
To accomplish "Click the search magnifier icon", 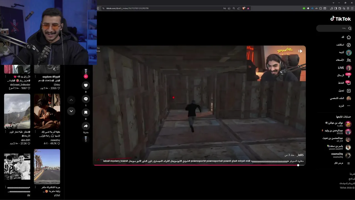I will pyautogui.click(x=350, y=28).
